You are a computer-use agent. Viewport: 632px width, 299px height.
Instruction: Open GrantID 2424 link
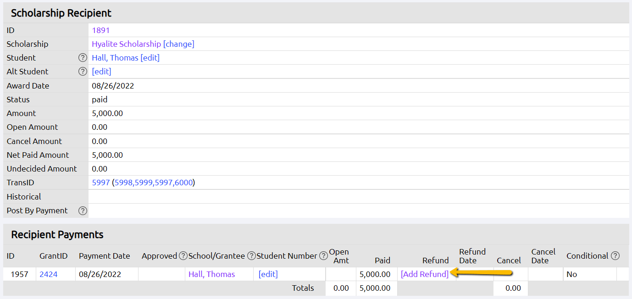click(48, 274)
